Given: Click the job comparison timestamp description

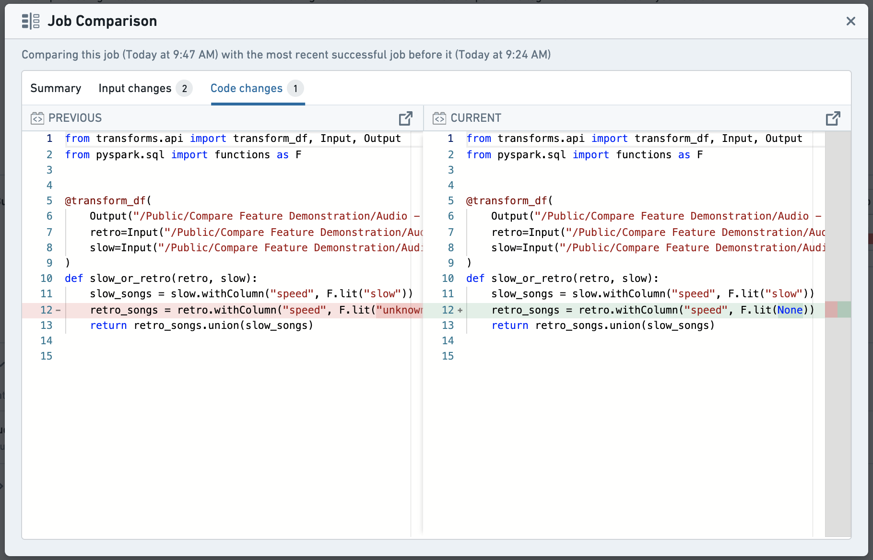Looking at the screenshot, I should tap(286, 55).
